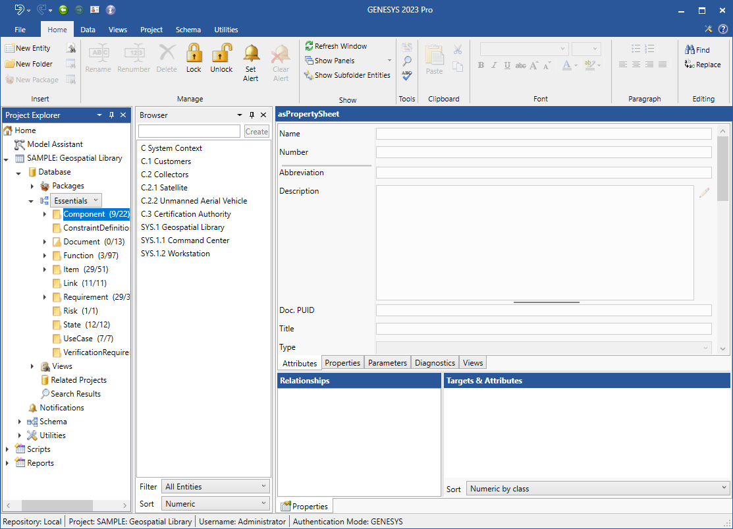Create a New Folder from the Insert group
This screenshot has width=733, height=529.
pos(28,64)
